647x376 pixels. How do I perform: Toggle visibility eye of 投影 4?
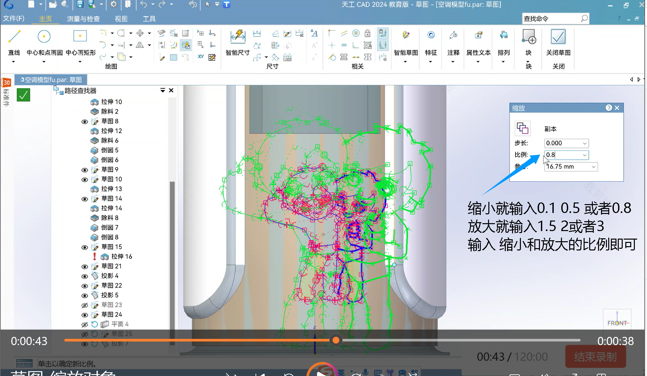tap(85, 276)
